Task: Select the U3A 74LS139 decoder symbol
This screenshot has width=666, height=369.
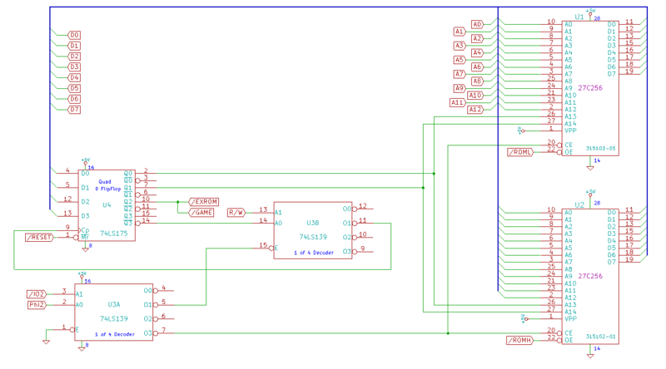Action: 113,311
